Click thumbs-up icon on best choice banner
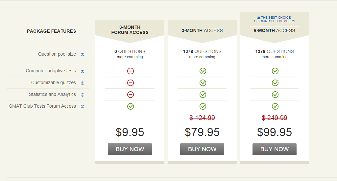The height and width of the screenshot is (181, 337). (258, 18)
